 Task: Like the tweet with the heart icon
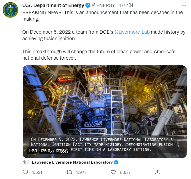pos(113,172)
